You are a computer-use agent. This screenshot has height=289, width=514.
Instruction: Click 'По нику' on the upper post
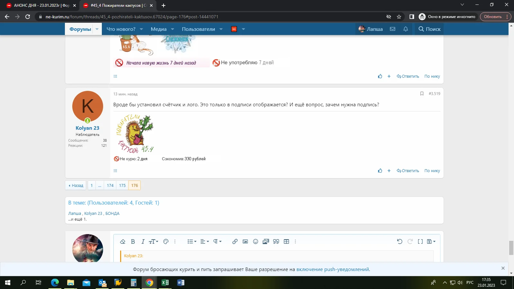[432, 76]
